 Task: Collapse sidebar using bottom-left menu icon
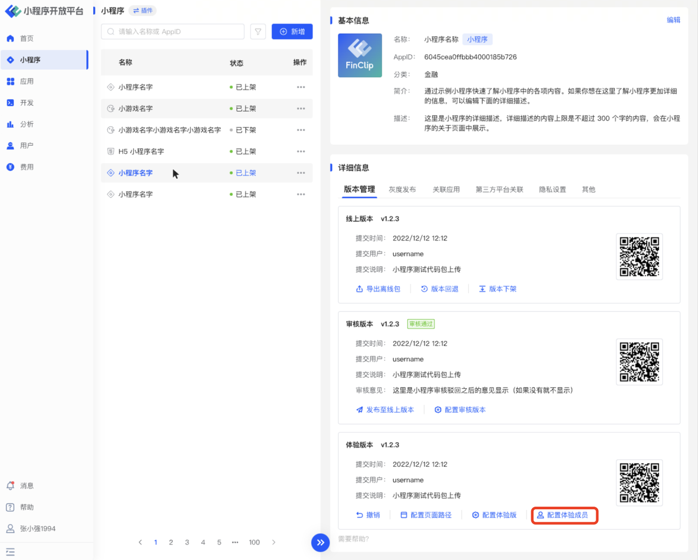point(10,552)
